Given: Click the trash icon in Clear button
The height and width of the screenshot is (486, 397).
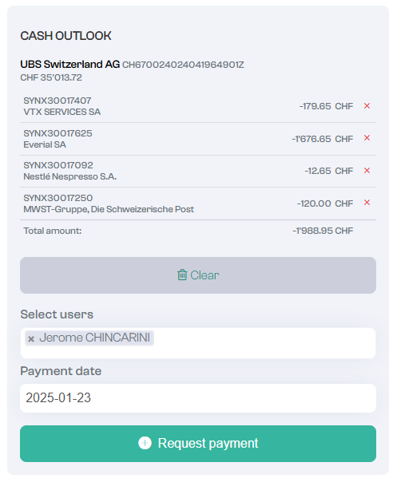Looking at the screenshot, I should click(182, 275).
